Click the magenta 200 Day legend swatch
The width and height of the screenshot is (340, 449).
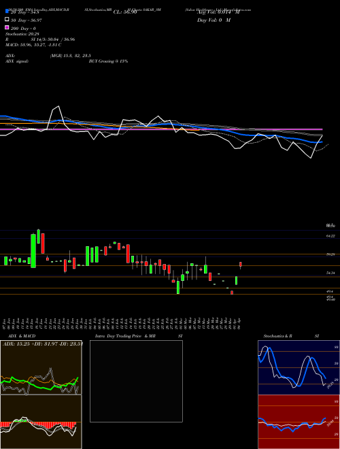pos(7,28)
